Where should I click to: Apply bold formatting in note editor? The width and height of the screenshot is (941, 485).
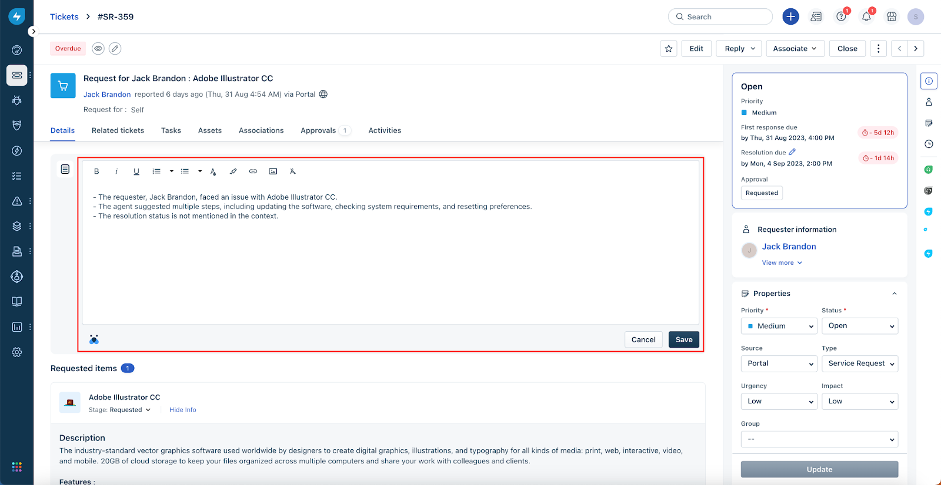tap(96, 171)
